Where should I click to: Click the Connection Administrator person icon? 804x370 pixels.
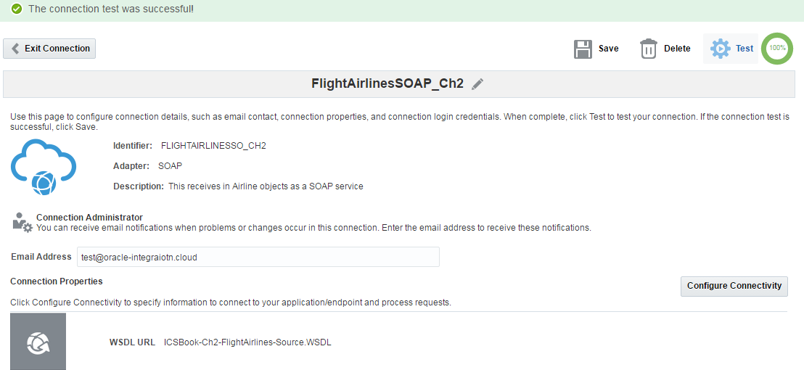[x=22, y=223]
